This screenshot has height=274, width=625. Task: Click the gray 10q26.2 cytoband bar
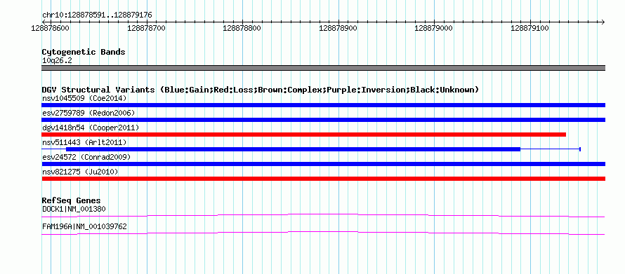tap(323, 68)
